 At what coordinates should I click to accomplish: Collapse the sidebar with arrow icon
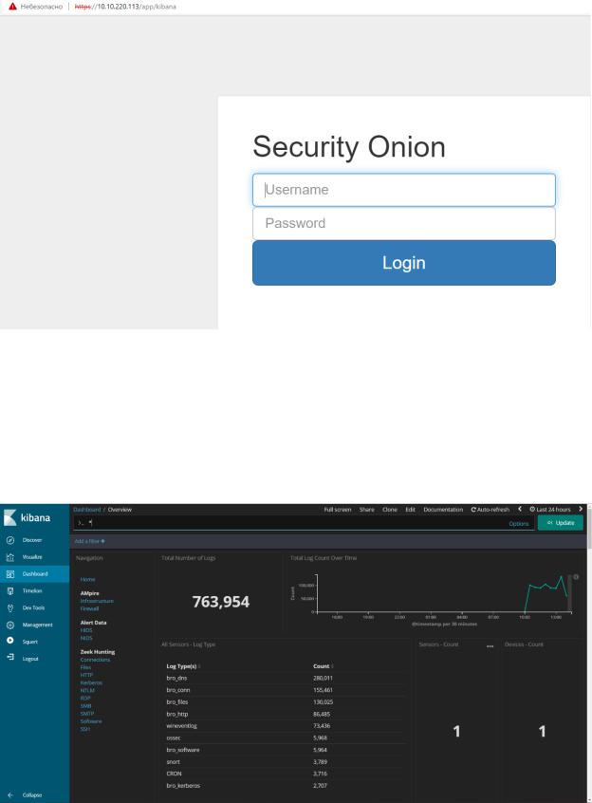9,794
